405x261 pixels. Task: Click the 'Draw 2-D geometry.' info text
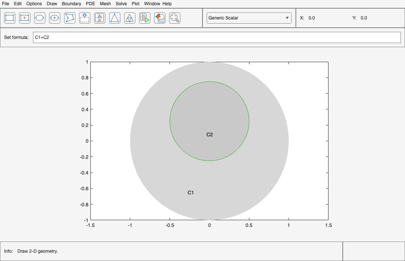(37, 251)
